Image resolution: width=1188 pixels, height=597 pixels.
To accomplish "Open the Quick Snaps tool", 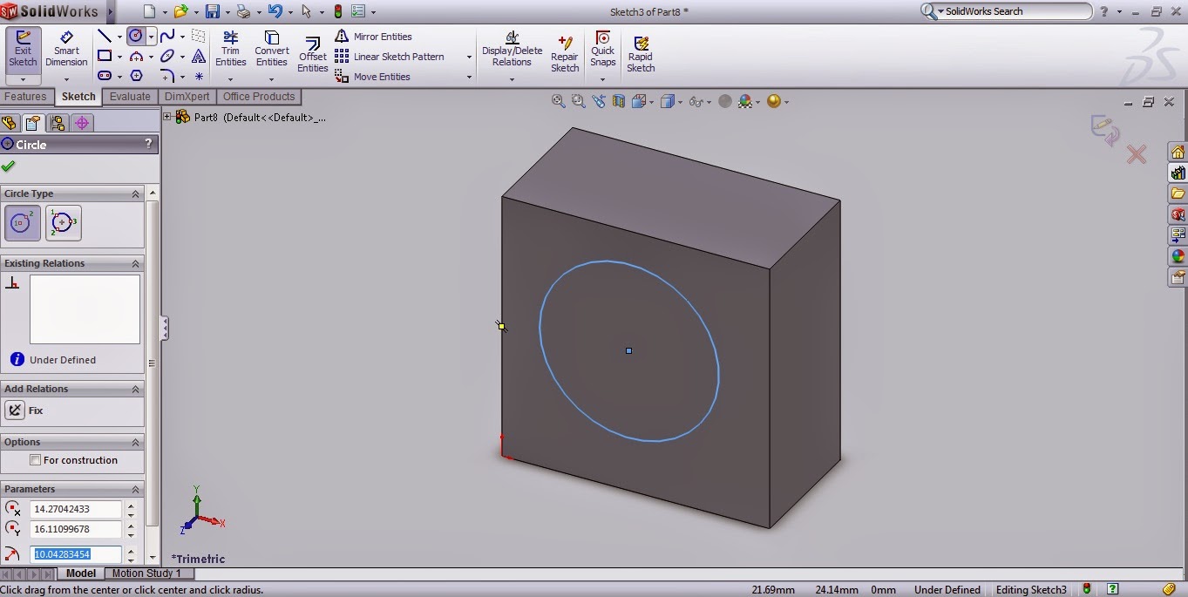I will tap(602, 49).
